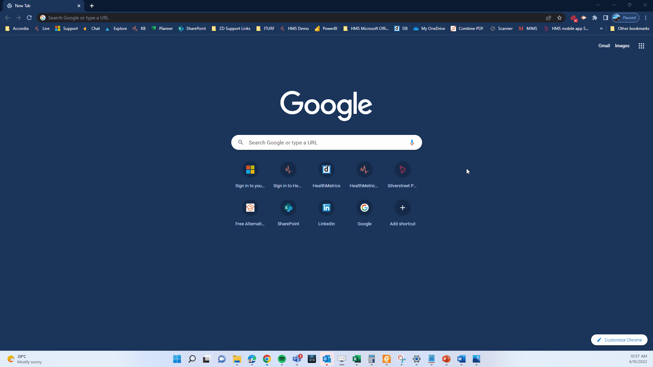Switch to the New Tab browser tab
The width and height of the screenshot is (653, 367).
41,6
